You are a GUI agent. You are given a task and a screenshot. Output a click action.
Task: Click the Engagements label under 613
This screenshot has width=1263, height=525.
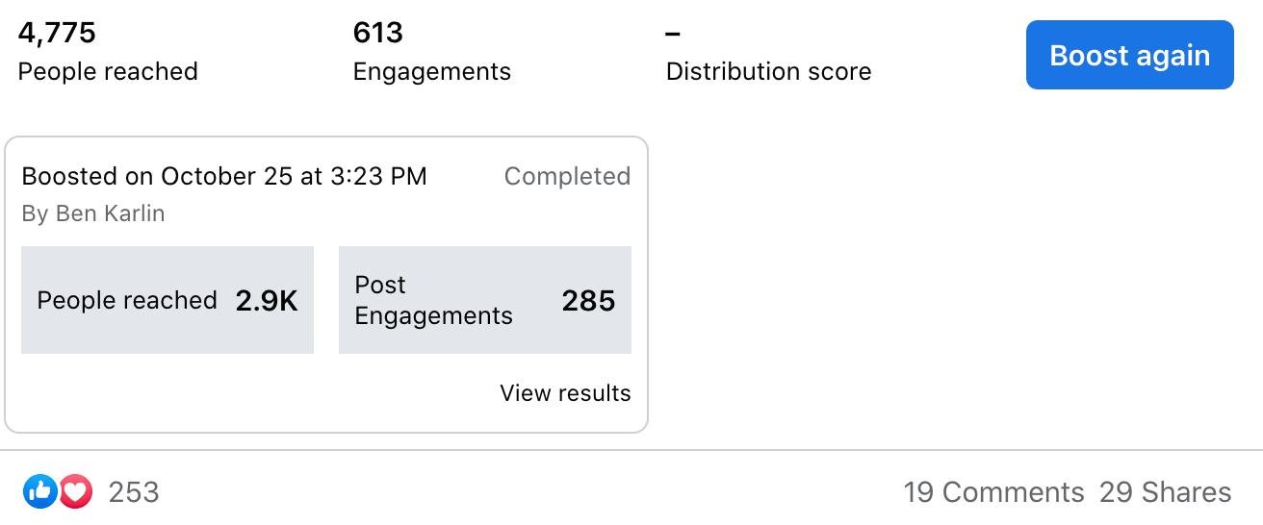[x=432, y=72]
